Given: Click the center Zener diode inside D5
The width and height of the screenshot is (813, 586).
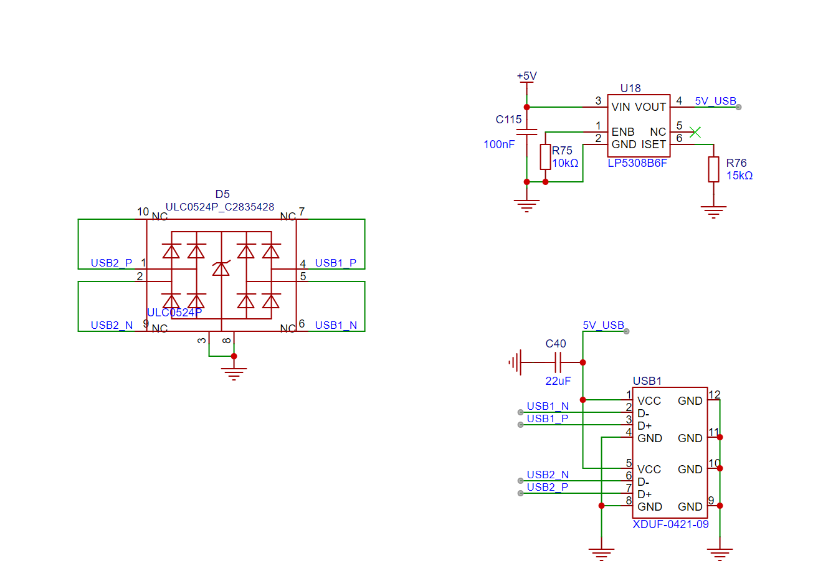Looking at the screenshot, I should (x=221, y=268).
